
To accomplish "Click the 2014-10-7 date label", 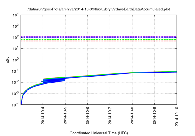I will pos(110,116).
